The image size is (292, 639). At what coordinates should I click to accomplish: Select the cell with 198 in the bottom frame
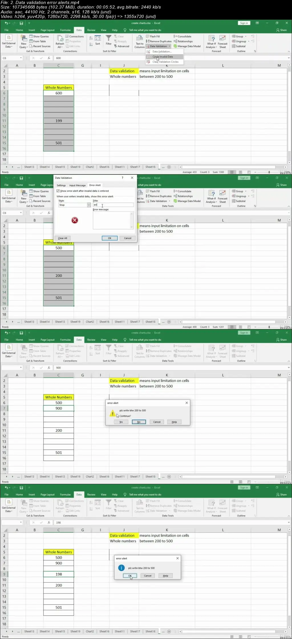point(59,574)
